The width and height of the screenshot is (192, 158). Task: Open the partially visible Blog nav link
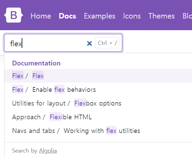pos(187,16)
